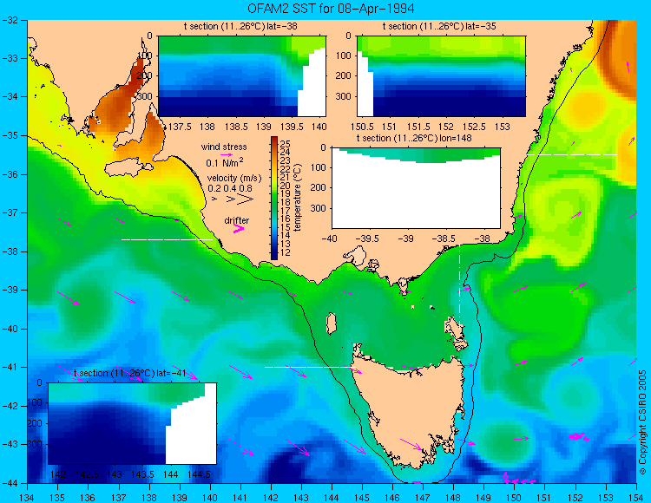Click '143.5' tick on lat=-41 section axis
The image size is (651, 503).
click(143, 474)
